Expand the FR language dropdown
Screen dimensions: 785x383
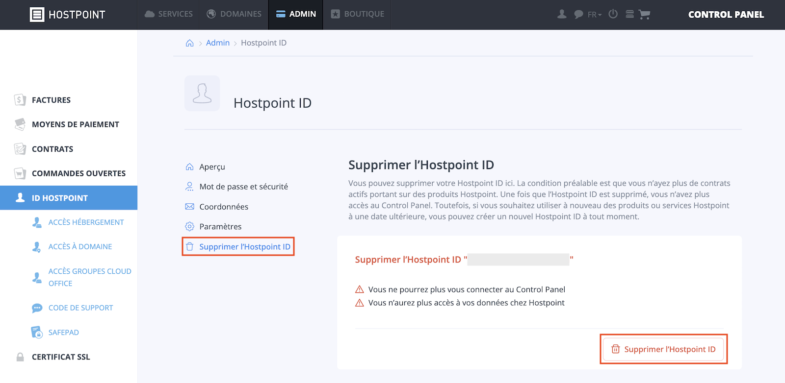click(x=595, y=15)
